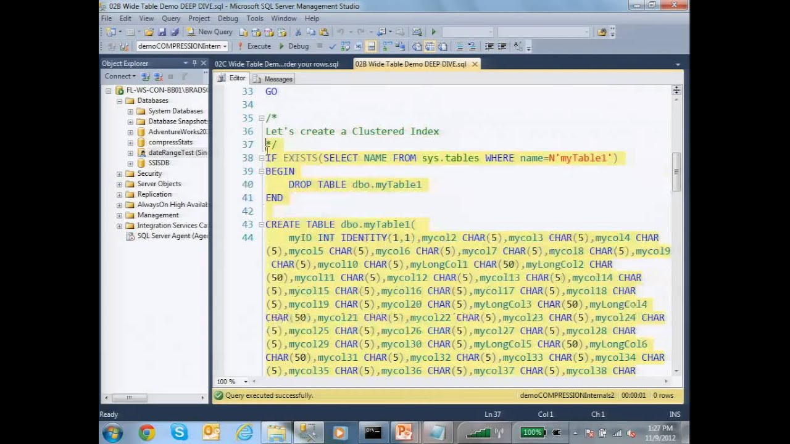Click the Copy icon in toolbar
The image size is (790, 444).
(x=310, y=32)
